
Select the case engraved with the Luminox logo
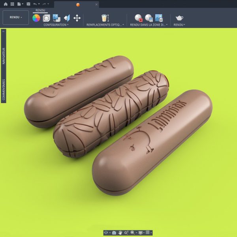click(x=152, y=142)
